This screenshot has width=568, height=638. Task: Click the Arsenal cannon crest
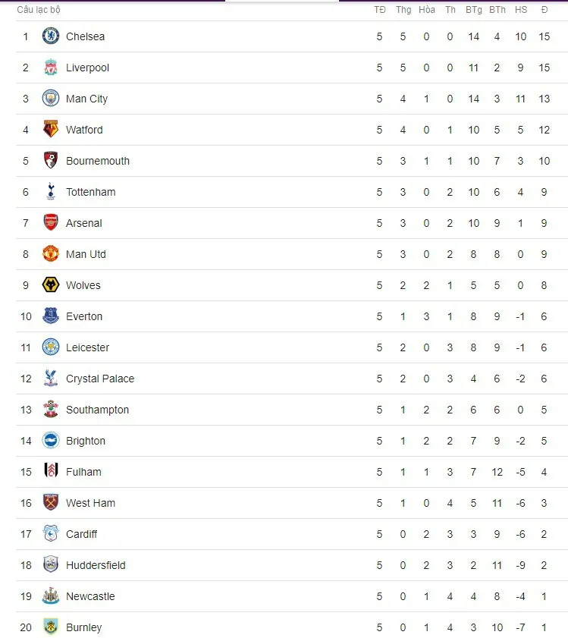point(51,223)
